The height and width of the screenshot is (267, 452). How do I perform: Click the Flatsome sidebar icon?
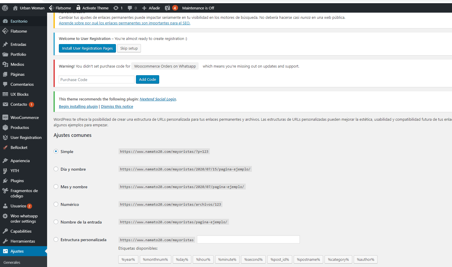point(5,31)
